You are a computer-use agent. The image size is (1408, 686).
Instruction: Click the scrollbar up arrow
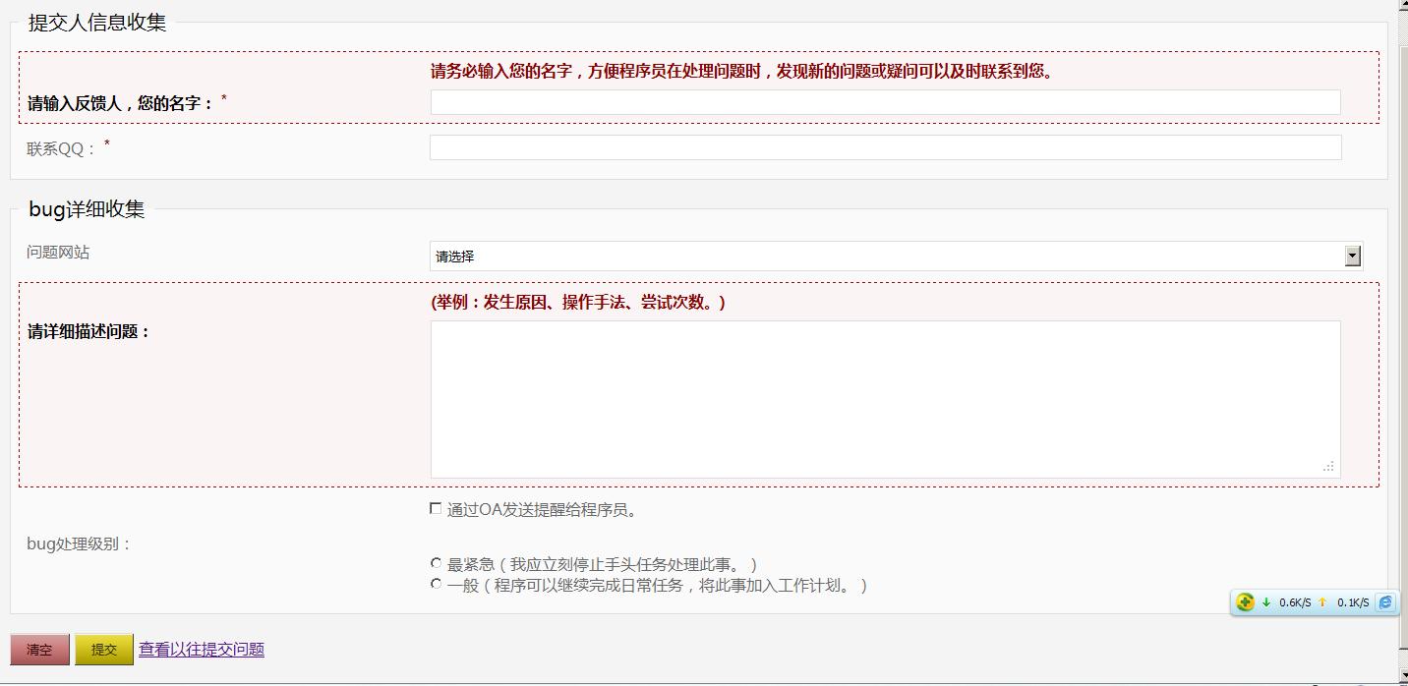pyautogui.click(x=1402, y=6)
